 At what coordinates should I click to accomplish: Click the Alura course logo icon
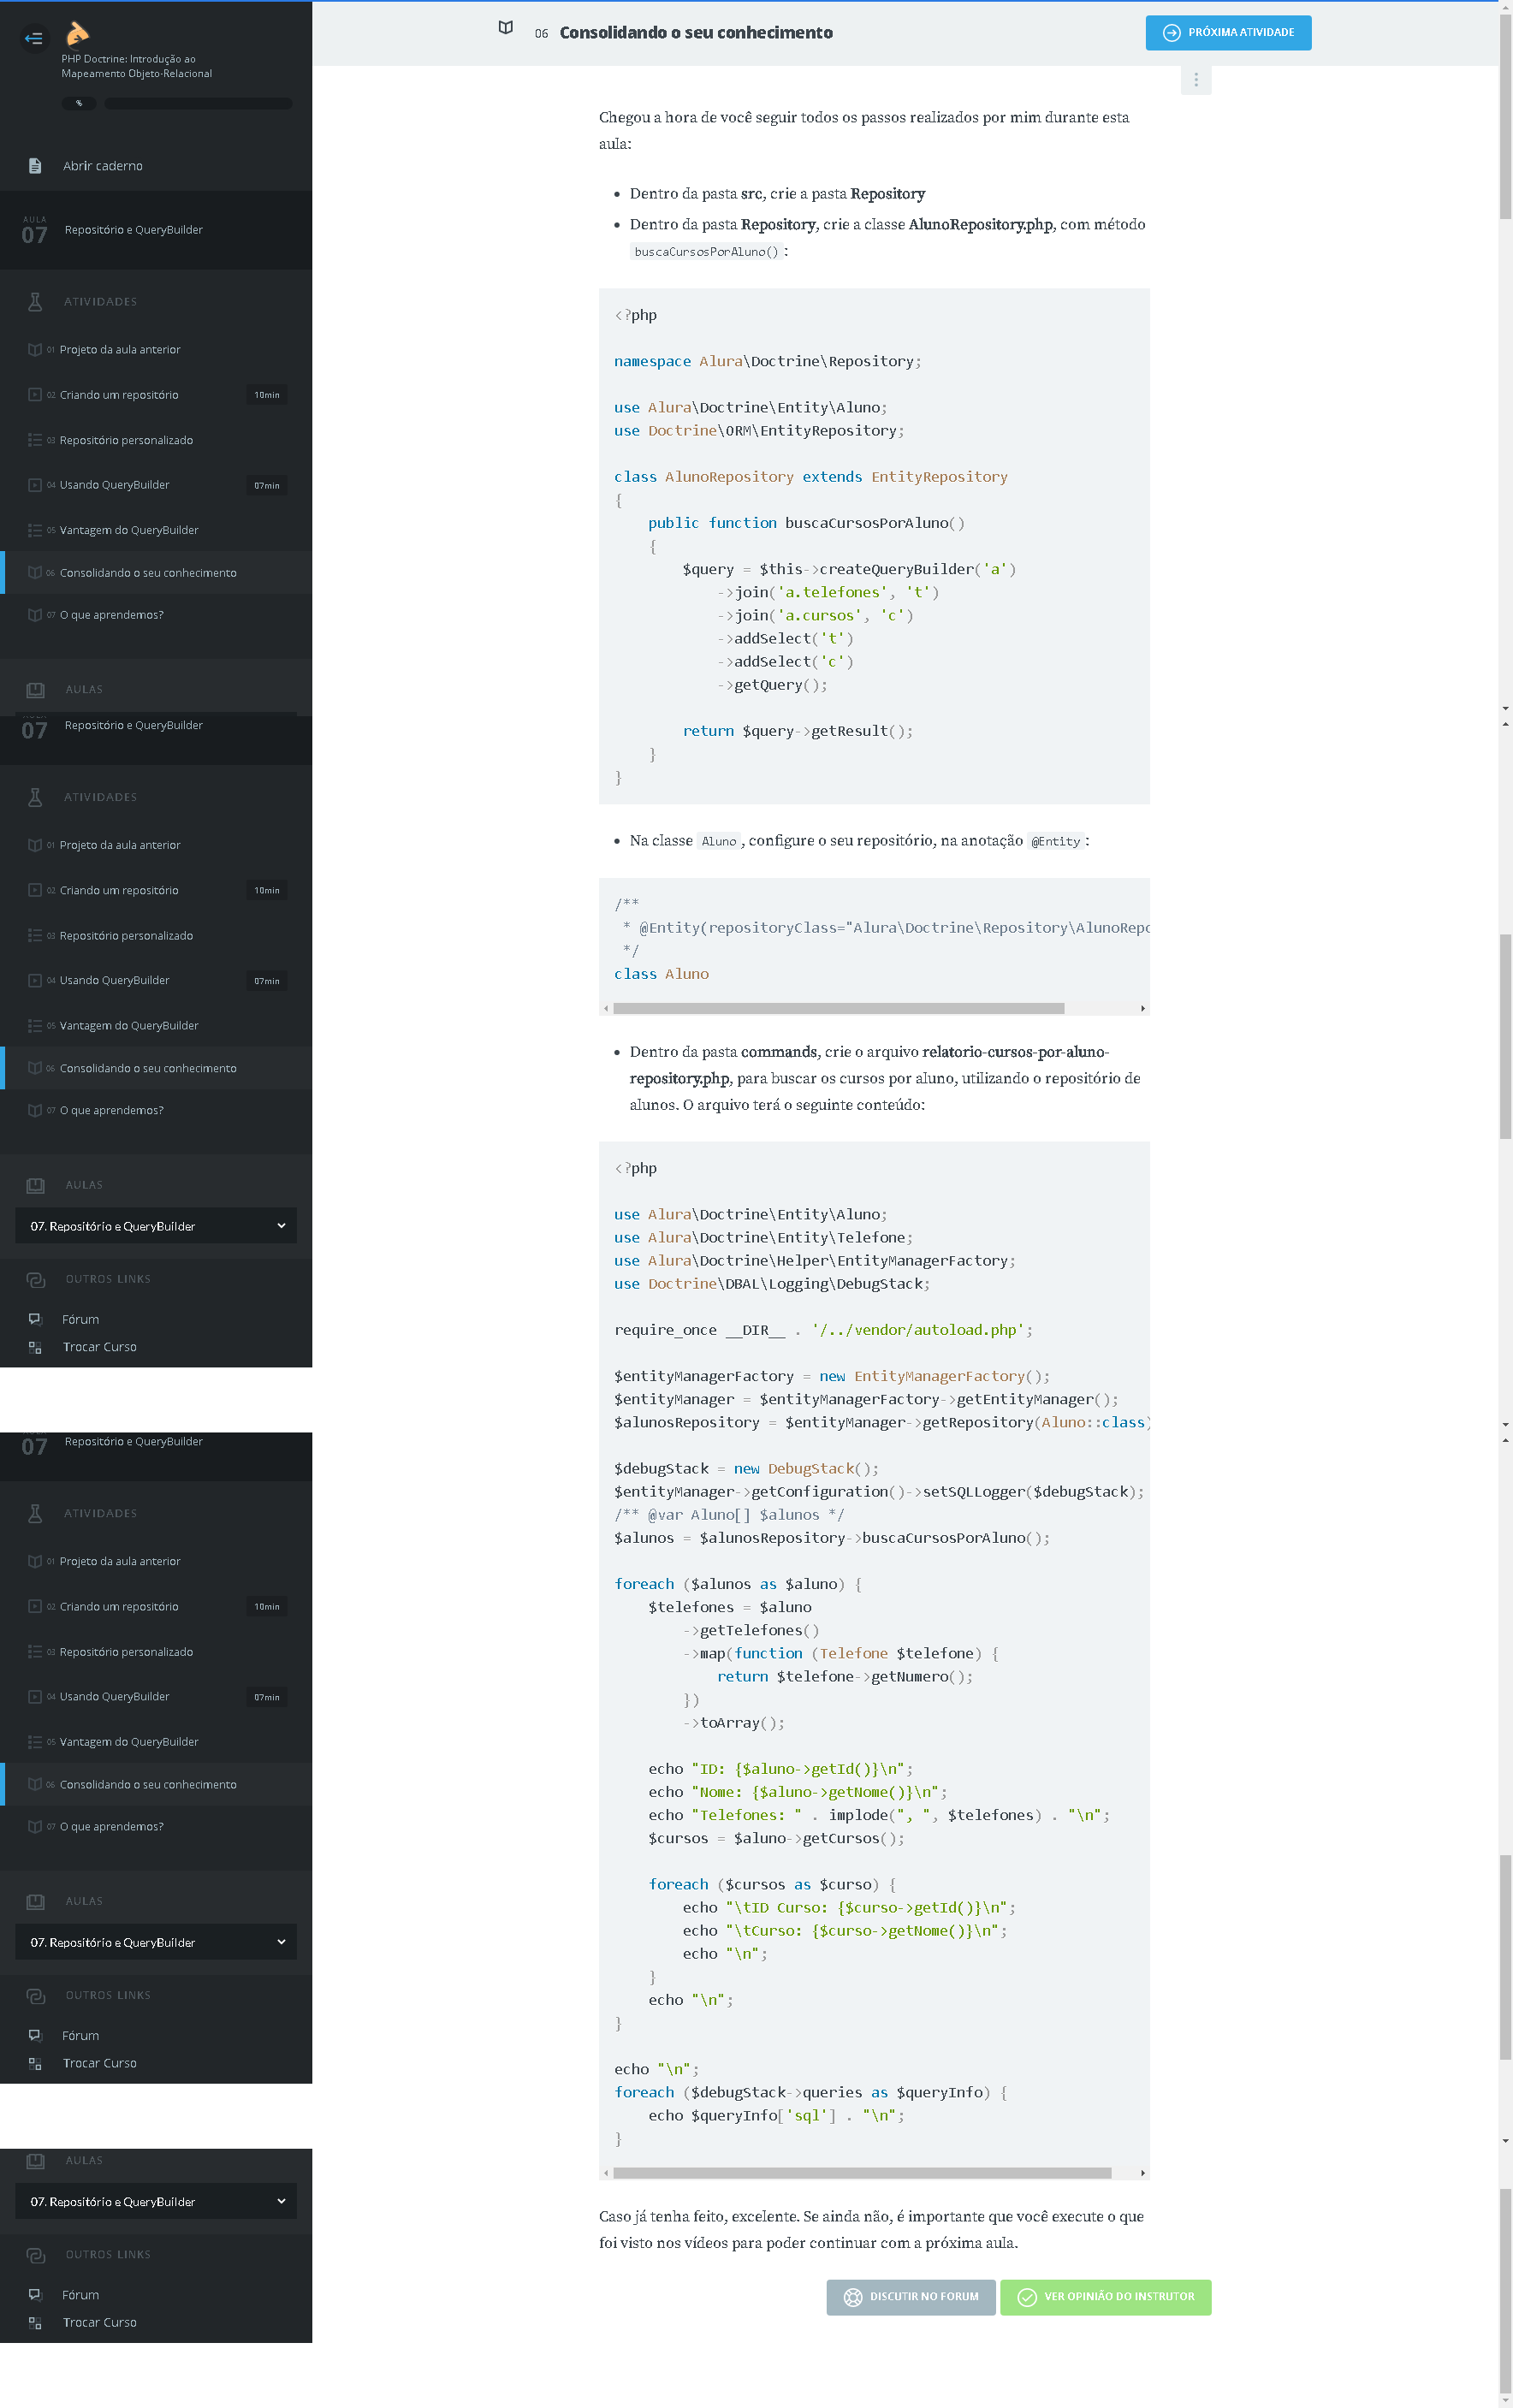point(77,35)
